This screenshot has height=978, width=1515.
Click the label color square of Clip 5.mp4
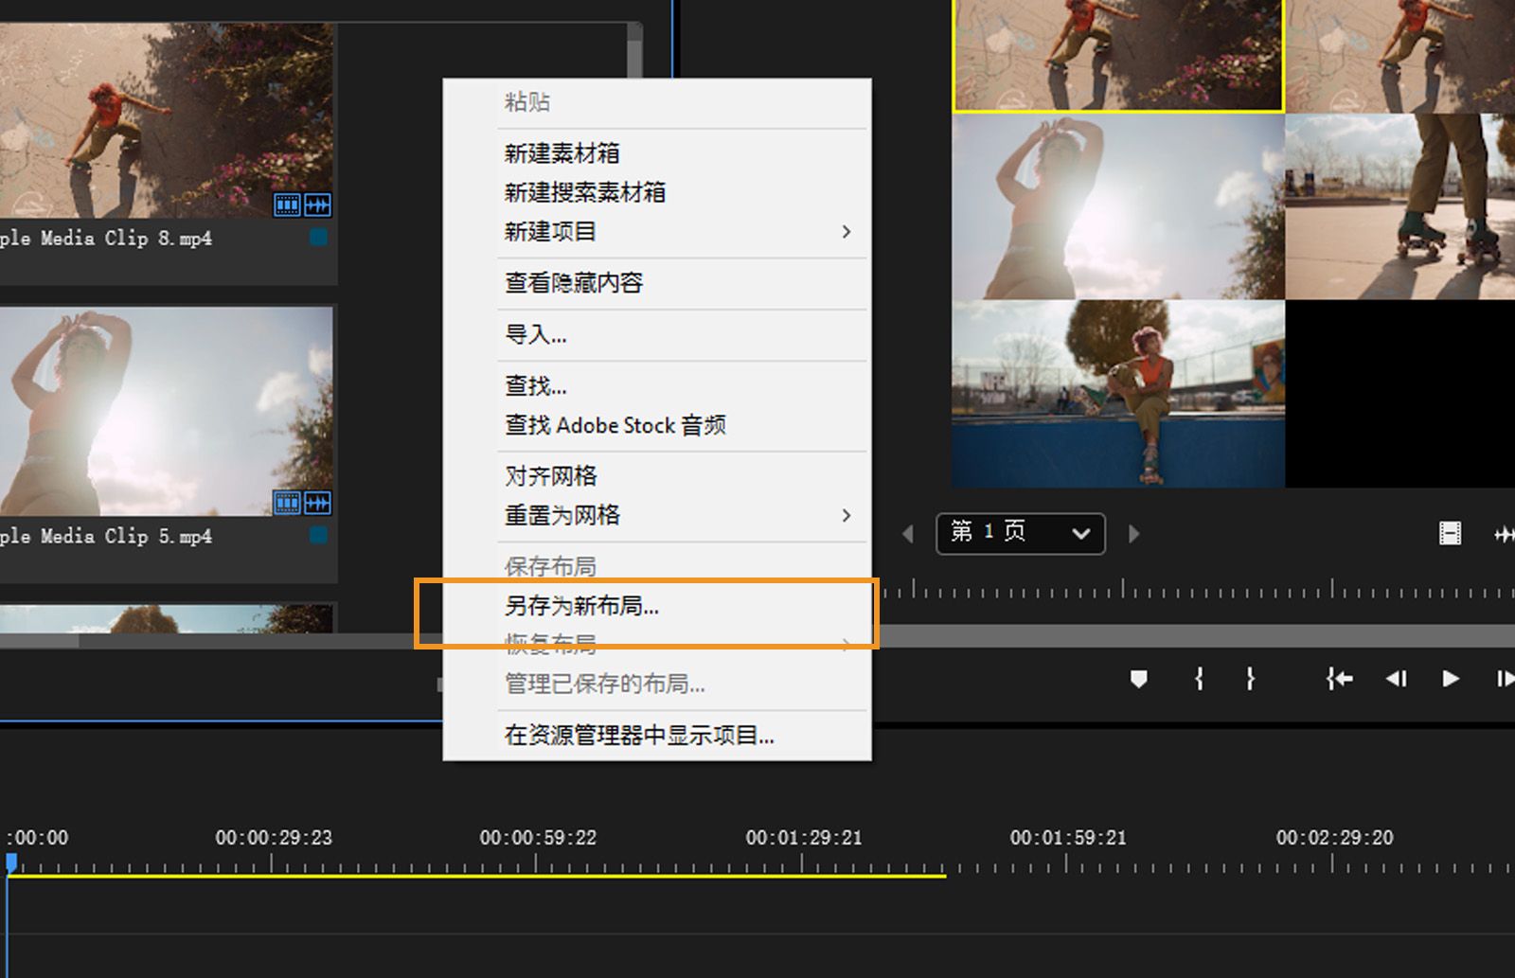(318, 536)
